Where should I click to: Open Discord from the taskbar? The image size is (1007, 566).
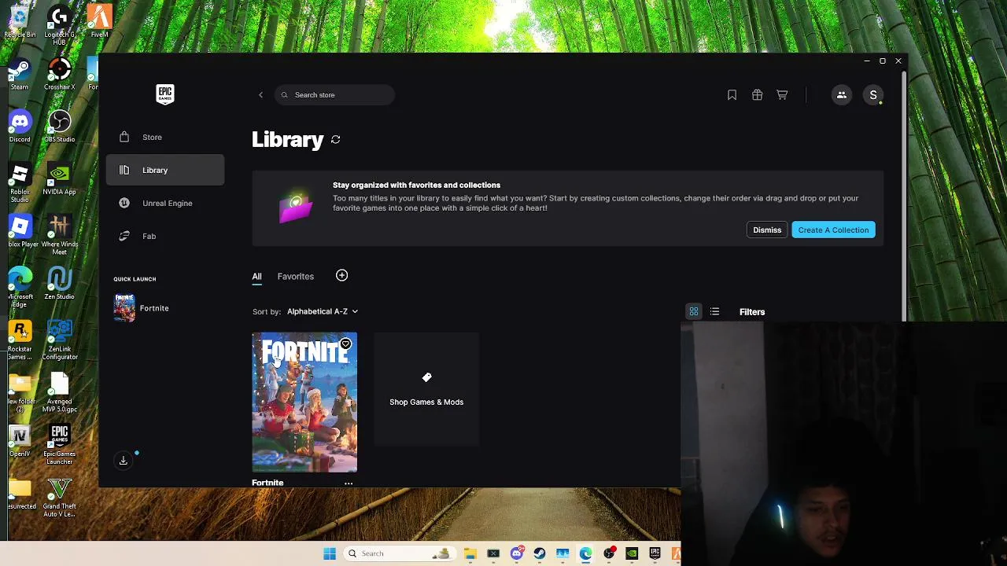(x=517, y=553)
